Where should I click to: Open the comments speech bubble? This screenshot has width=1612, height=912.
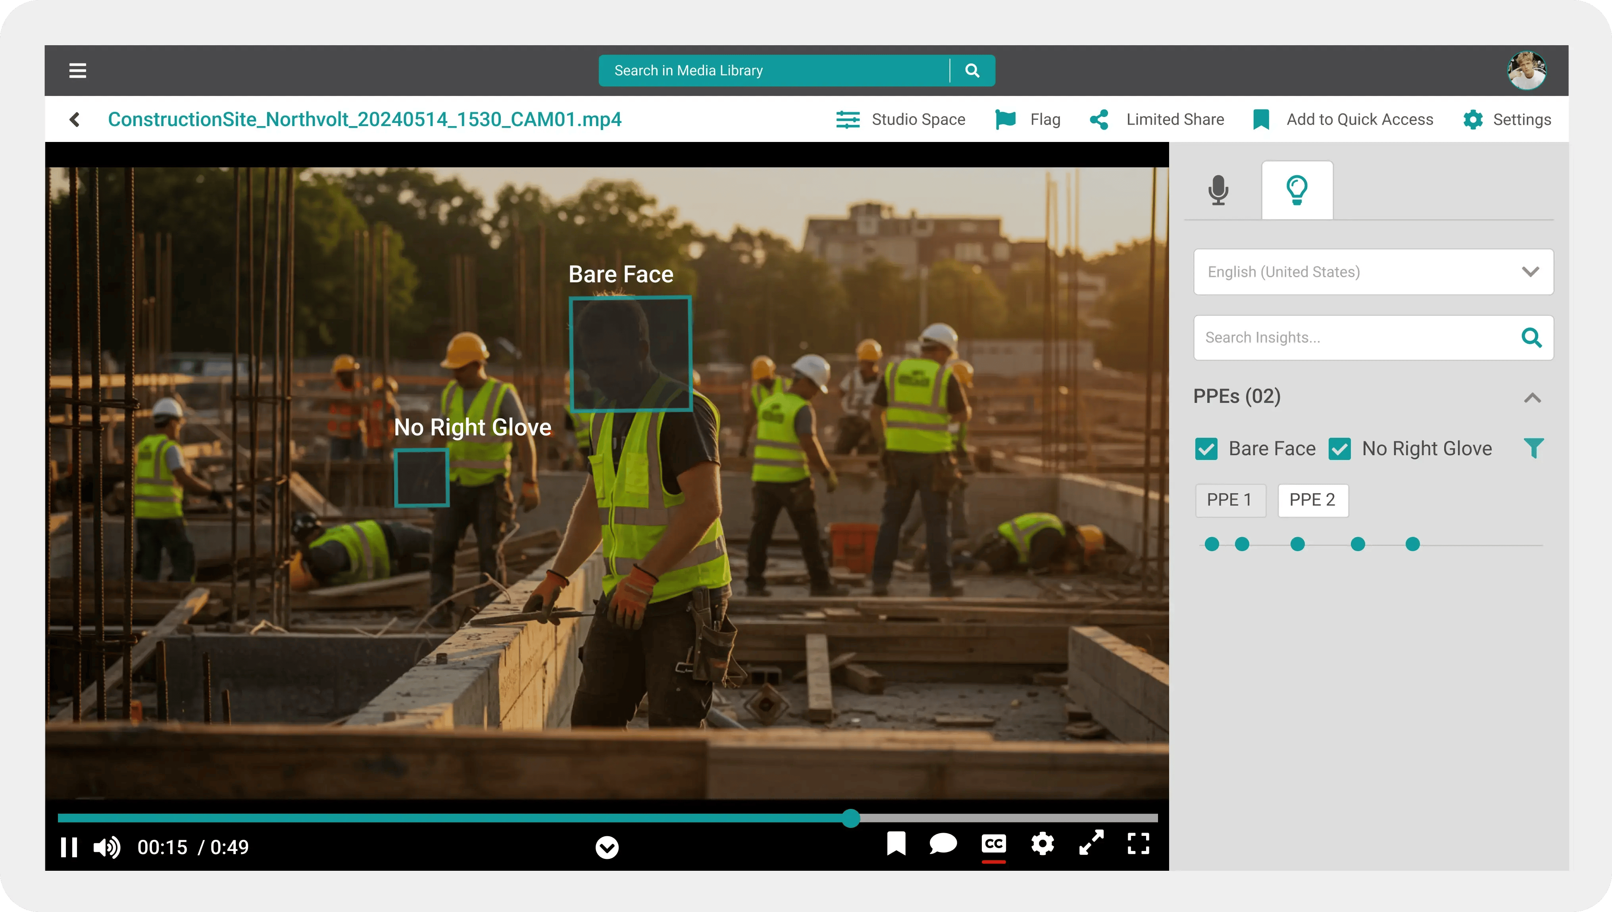click(943, 844)
